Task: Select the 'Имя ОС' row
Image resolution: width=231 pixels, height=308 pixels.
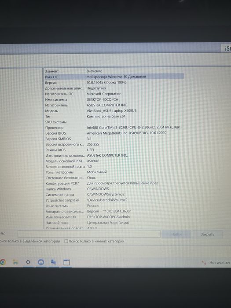Action: (114, 77)
